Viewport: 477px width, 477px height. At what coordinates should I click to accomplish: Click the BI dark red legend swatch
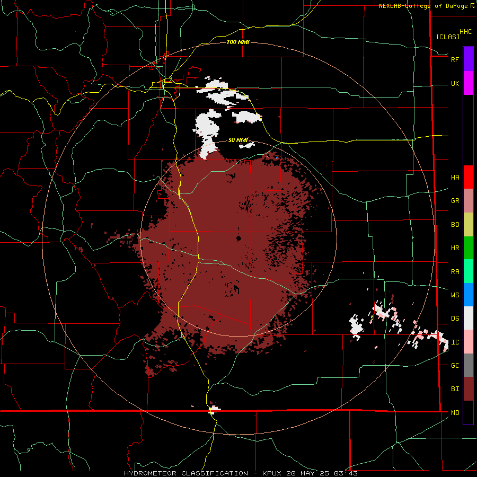point(468,389)
